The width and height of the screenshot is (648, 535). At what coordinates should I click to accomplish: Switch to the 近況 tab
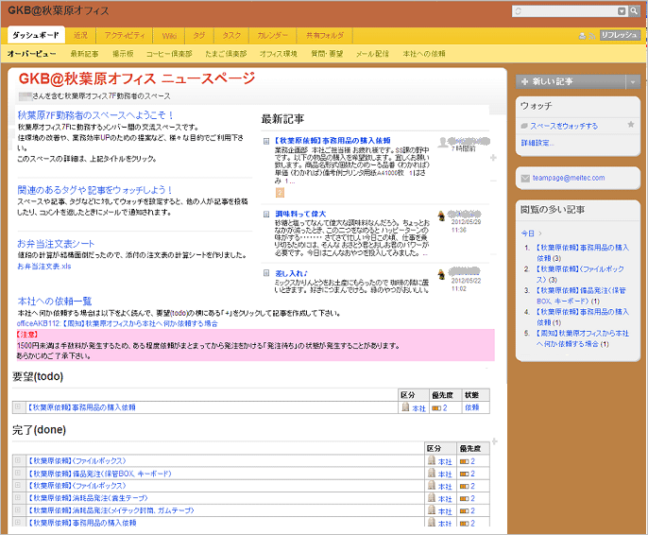(x=80, y=36)
